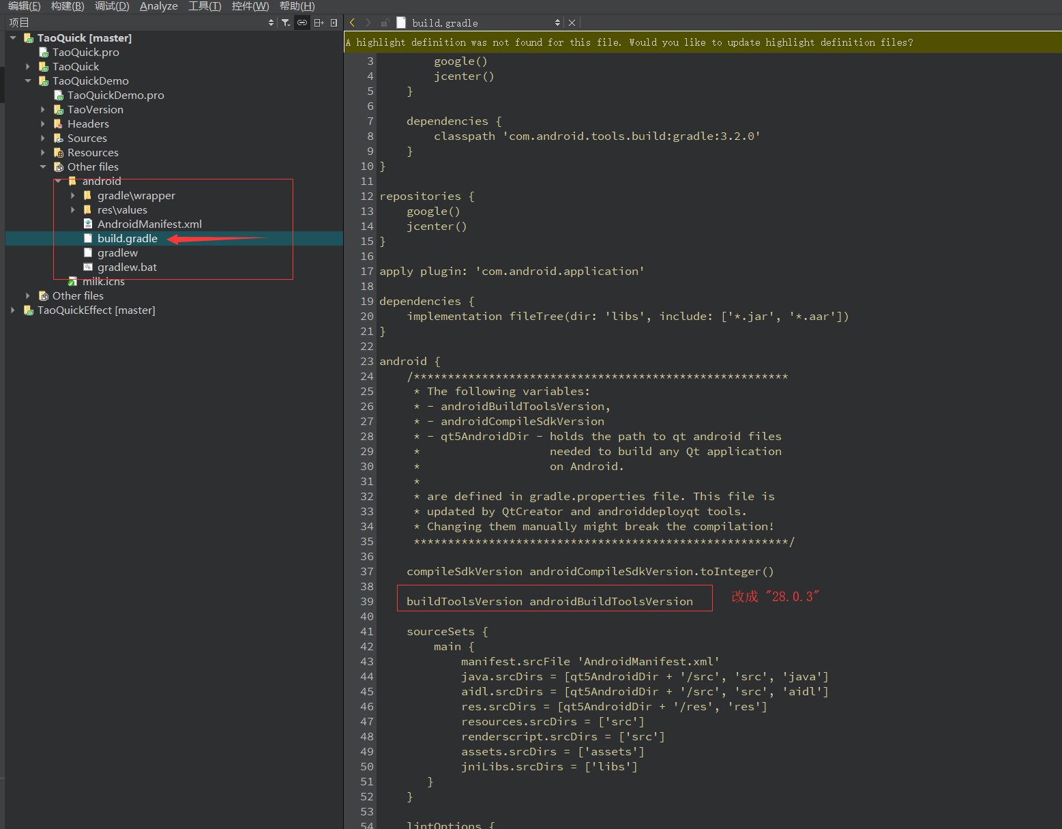
Task: Toggle synchronize with editor link icon
Action: (x=302, y=23)
